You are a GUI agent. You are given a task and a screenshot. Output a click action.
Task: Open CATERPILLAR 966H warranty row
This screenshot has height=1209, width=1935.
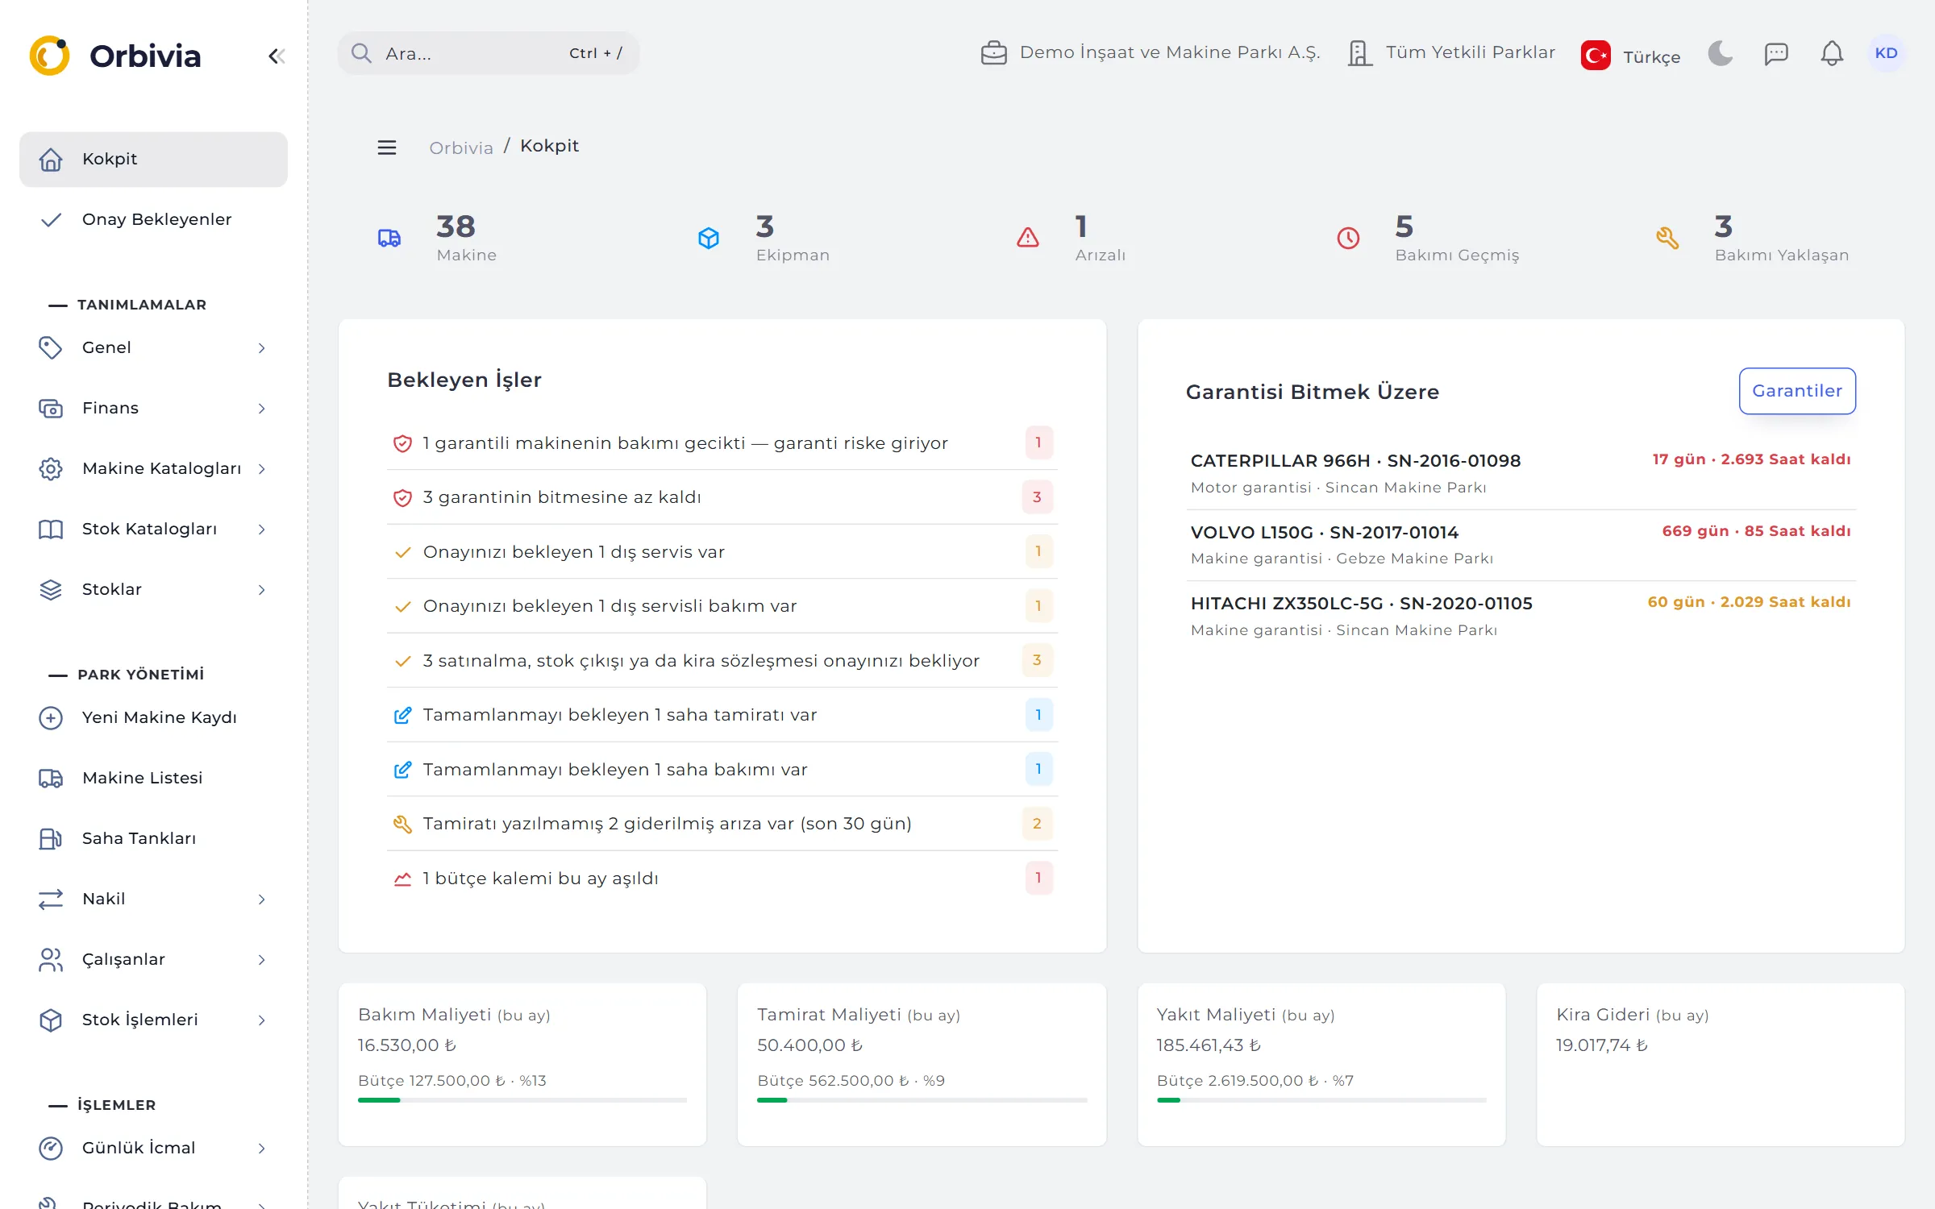tap(1521, 473)
